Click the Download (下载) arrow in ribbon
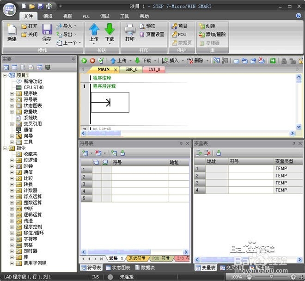Screen dimensions: 305x281 point(110,29)
